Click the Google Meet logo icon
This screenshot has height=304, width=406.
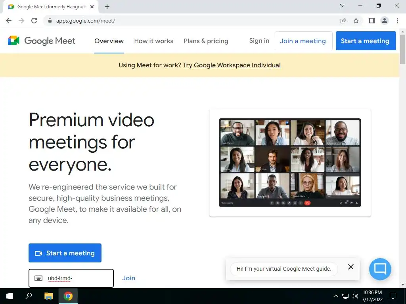(x=14, y=41)
